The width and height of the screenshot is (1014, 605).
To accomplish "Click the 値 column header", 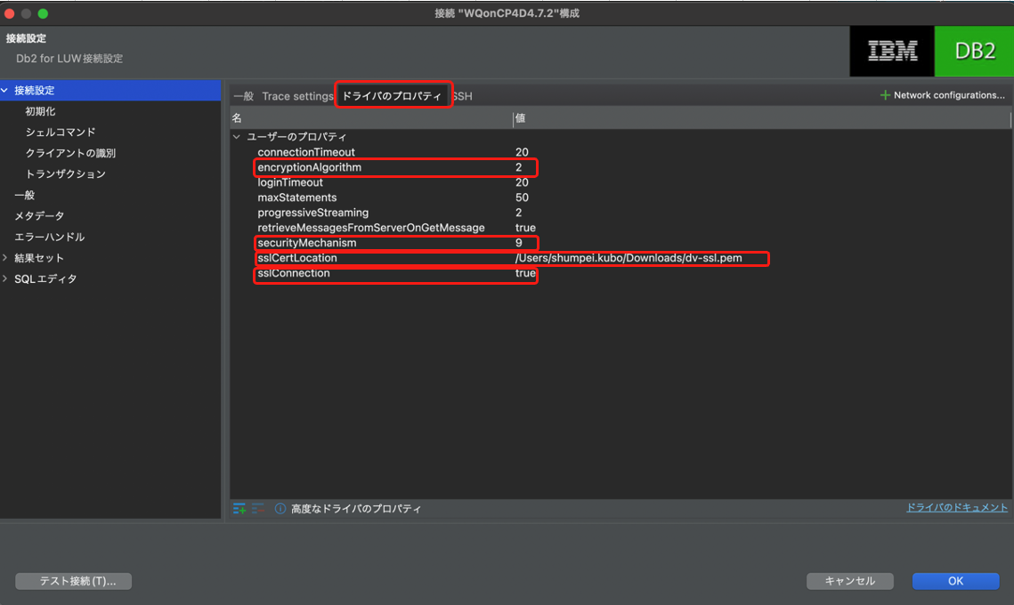I will point(521,118).
